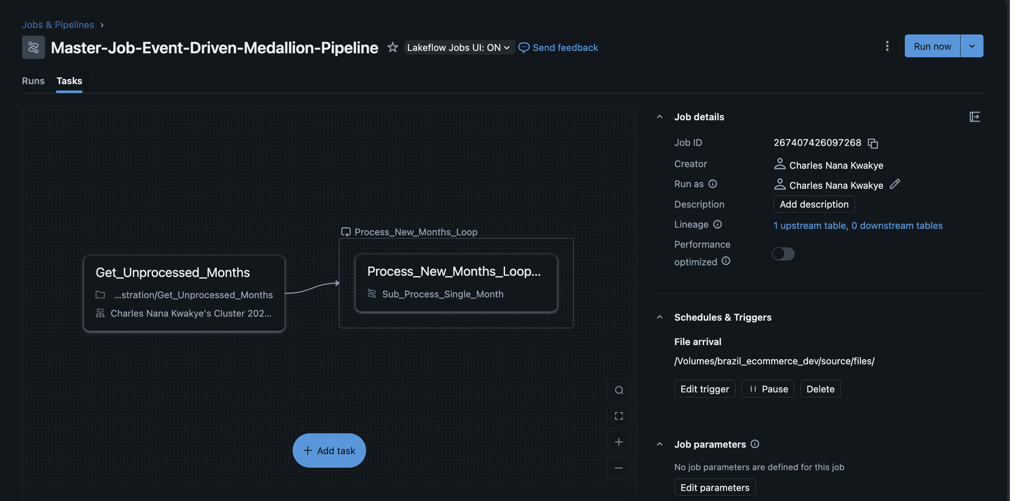Open the upstream and downstream tables lineage link
The height and width of the screenshot is (501, 1010).
(858, 226)
